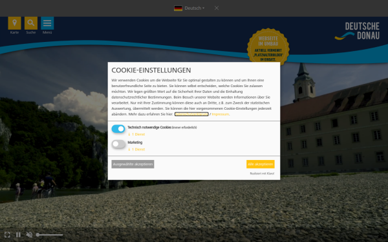Open the Karte map pin icon
The height and width of the screenshot is (242, 388).
click(x=14, y=23)
